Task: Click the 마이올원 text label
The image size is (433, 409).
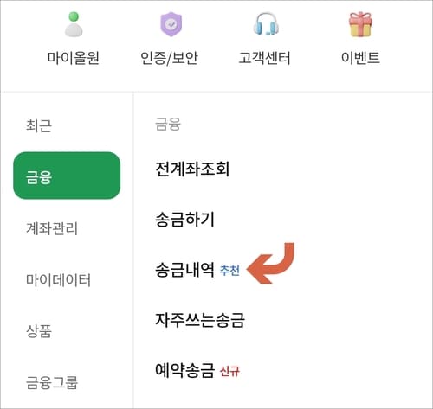Action: click(x=74, y=58)
